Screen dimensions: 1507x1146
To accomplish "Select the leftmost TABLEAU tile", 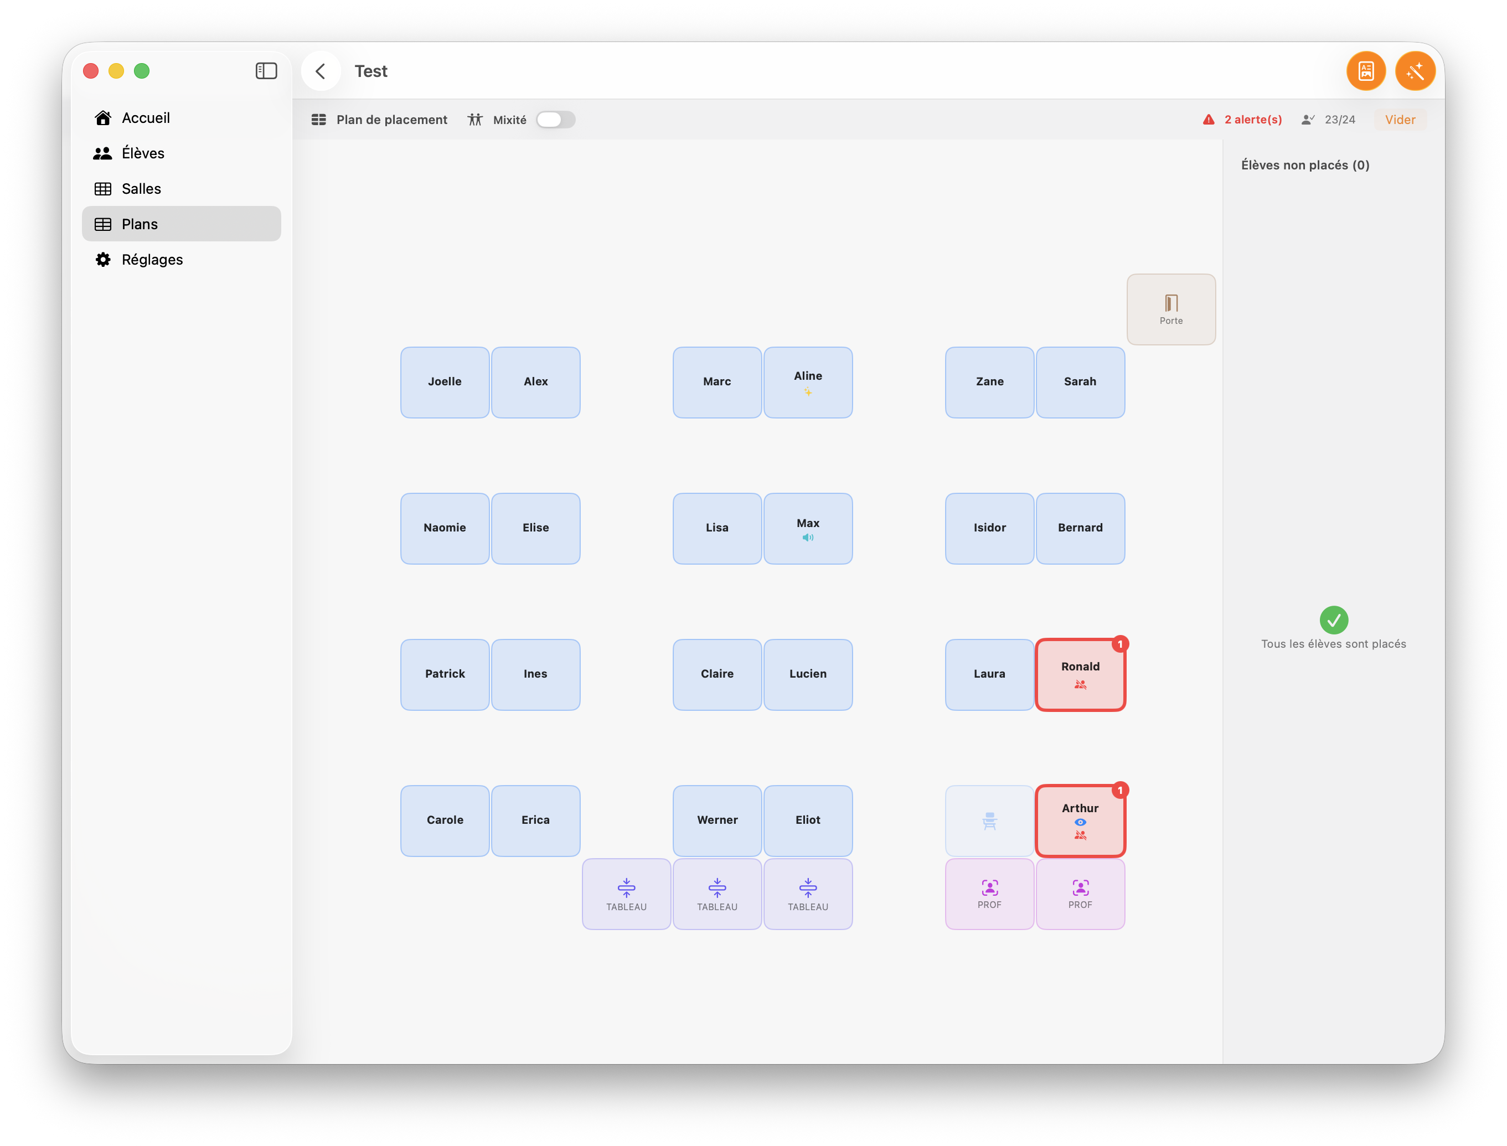I will click(626, 894).
